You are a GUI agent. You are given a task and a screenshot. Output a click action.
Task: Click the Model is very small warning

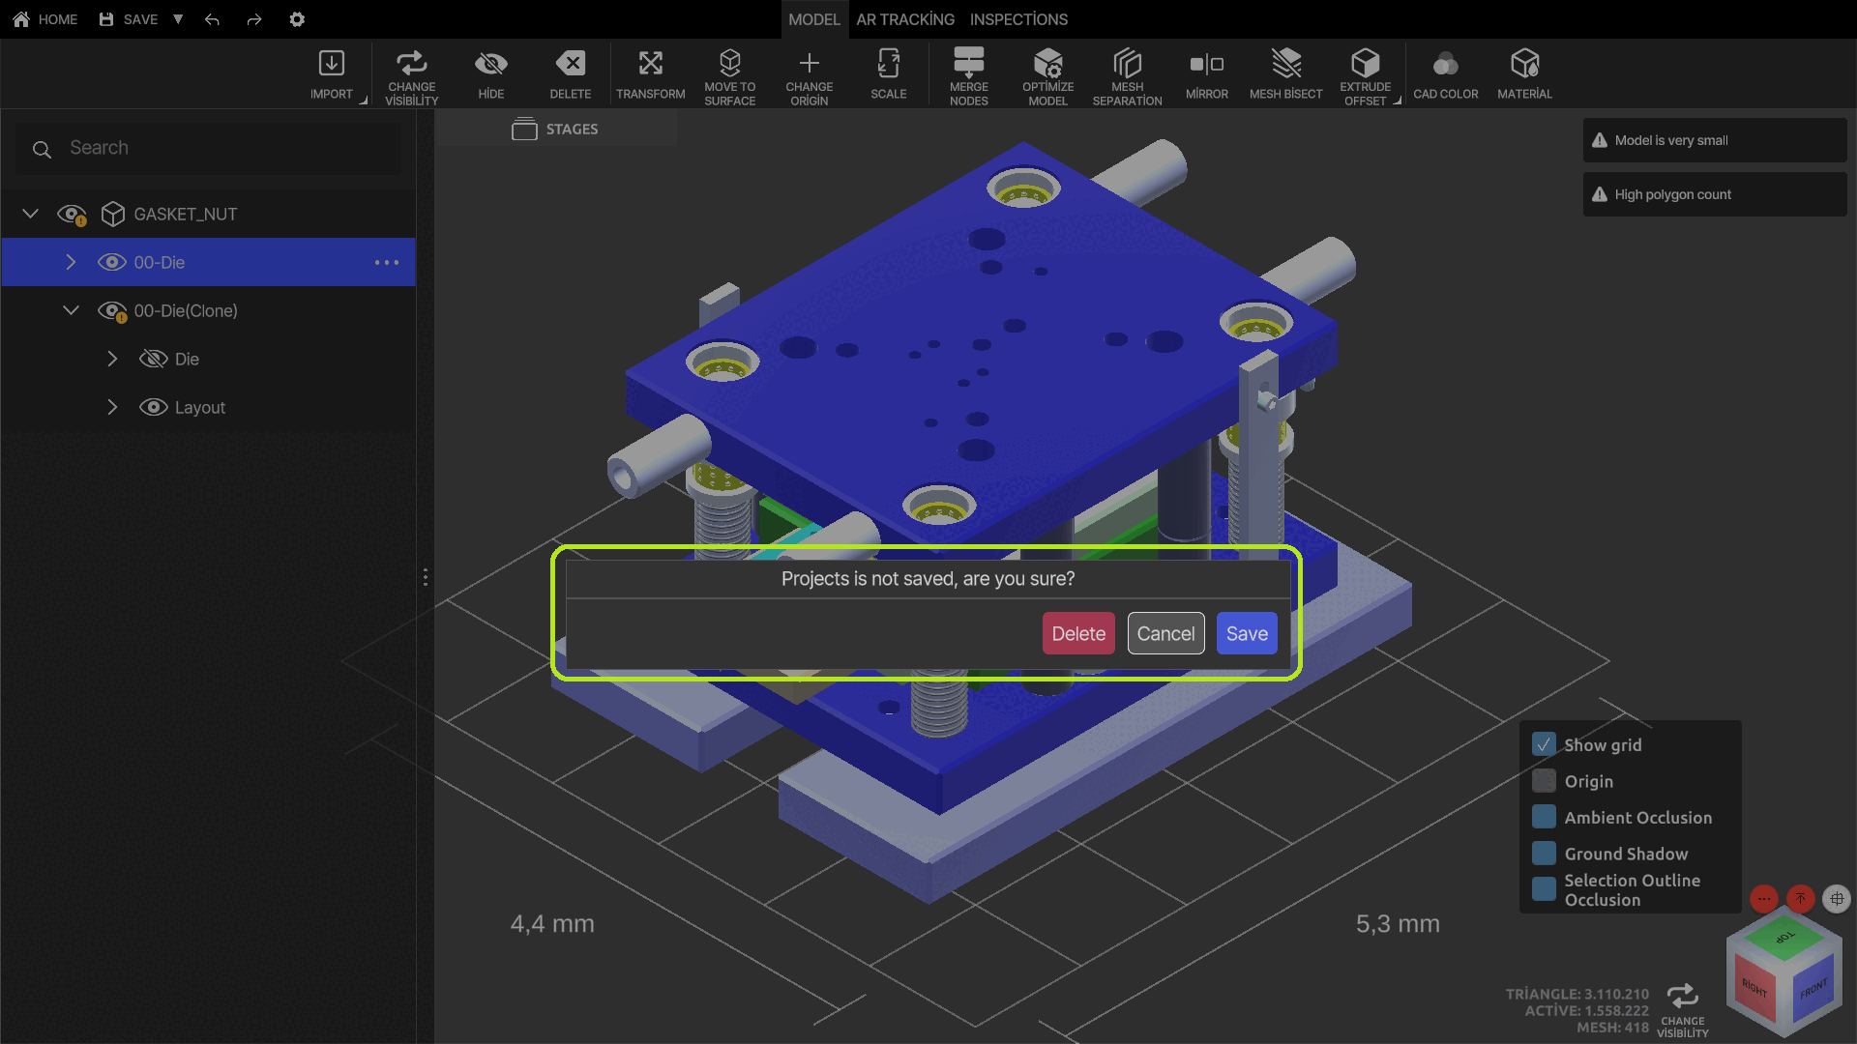1714,140
